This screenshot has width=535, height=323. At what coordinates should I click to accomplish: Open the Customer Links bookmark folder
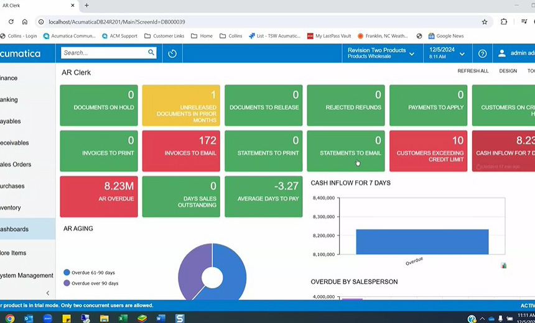[164, 36]
